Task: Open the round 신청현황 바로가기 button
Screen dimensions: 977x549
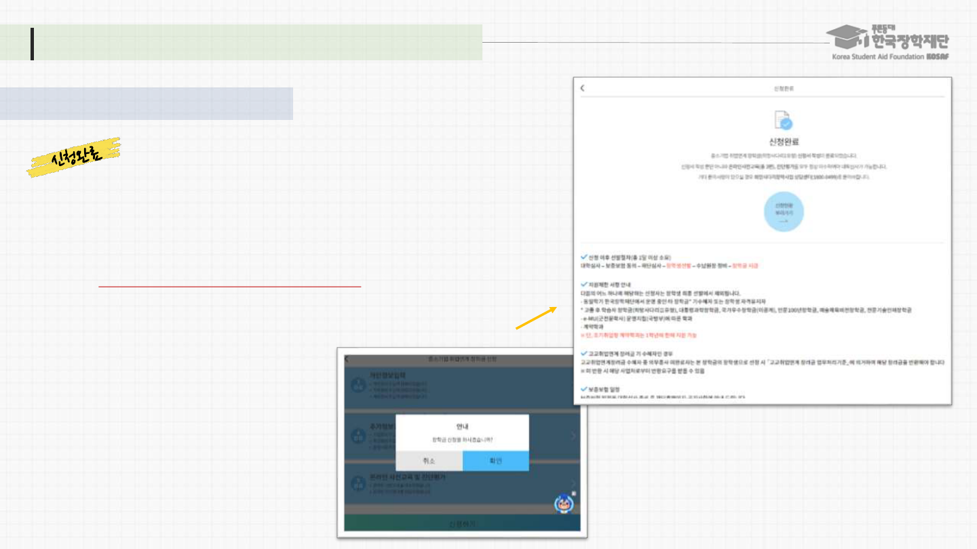Action: click(x=784, y=213)
